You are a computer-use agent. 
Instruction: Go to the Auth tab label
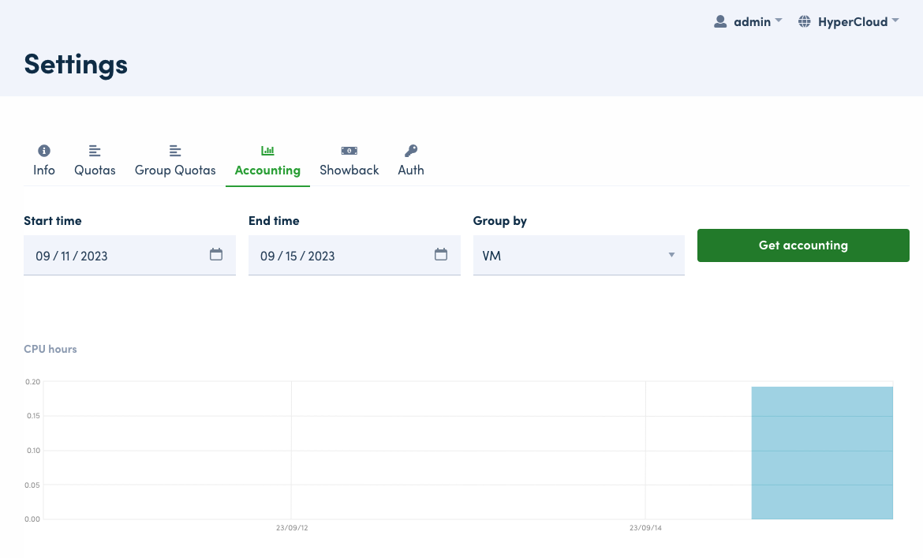(x=411, y=170)
